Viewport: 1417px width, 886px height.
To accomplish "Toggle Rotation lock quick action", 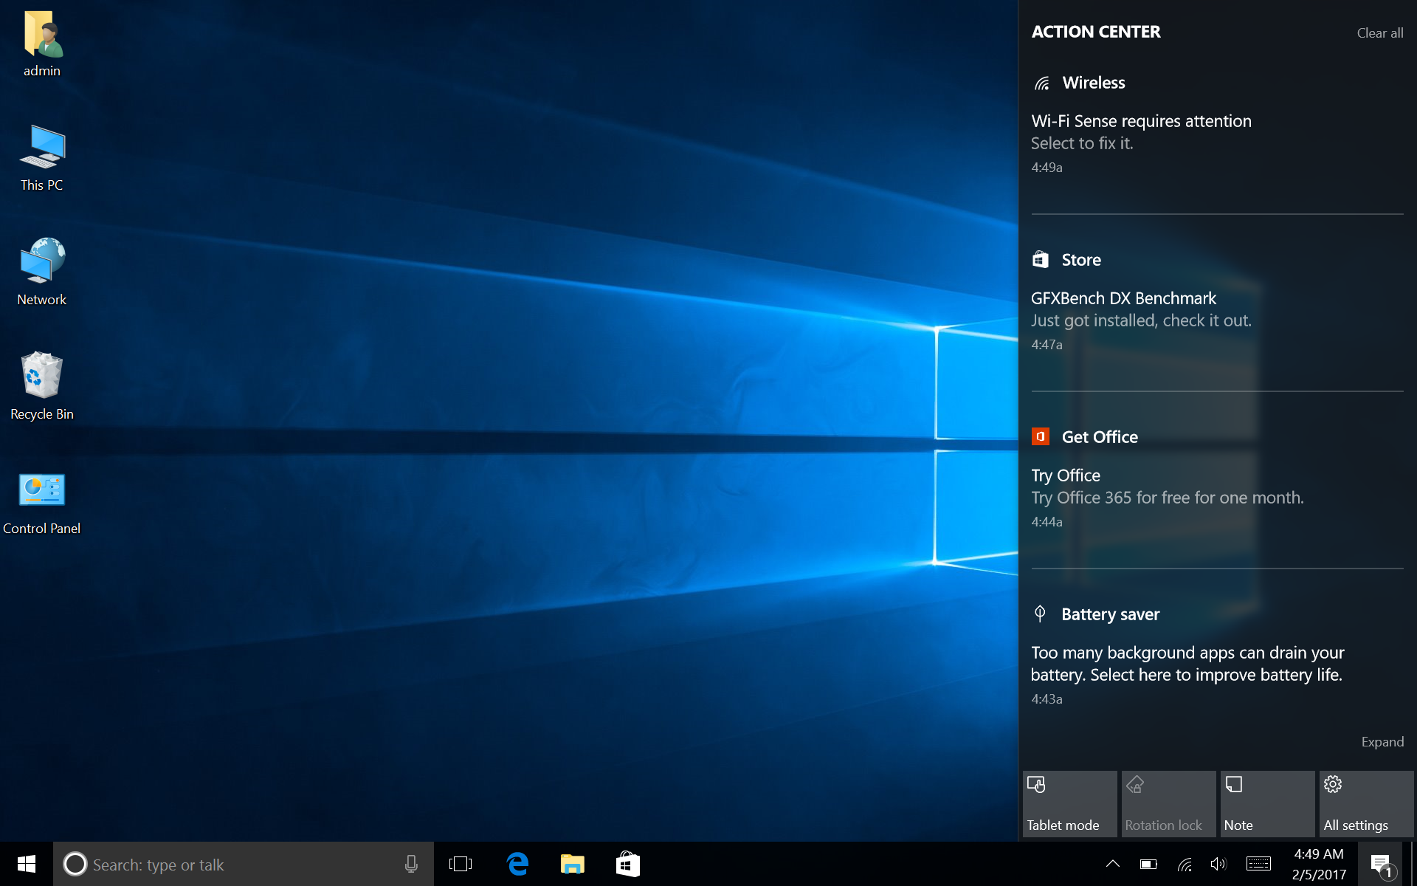I will (x=1168, y=804).
